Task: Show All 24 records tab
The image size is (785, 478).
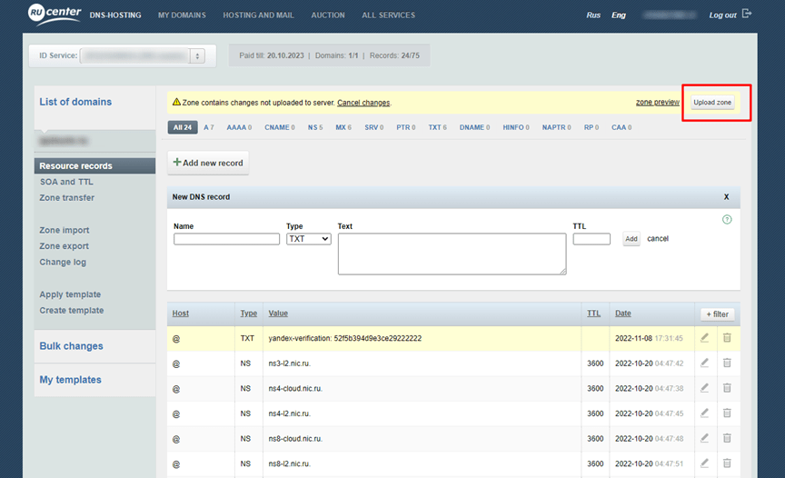Action: pyautogui.click(x=183, y=127)
